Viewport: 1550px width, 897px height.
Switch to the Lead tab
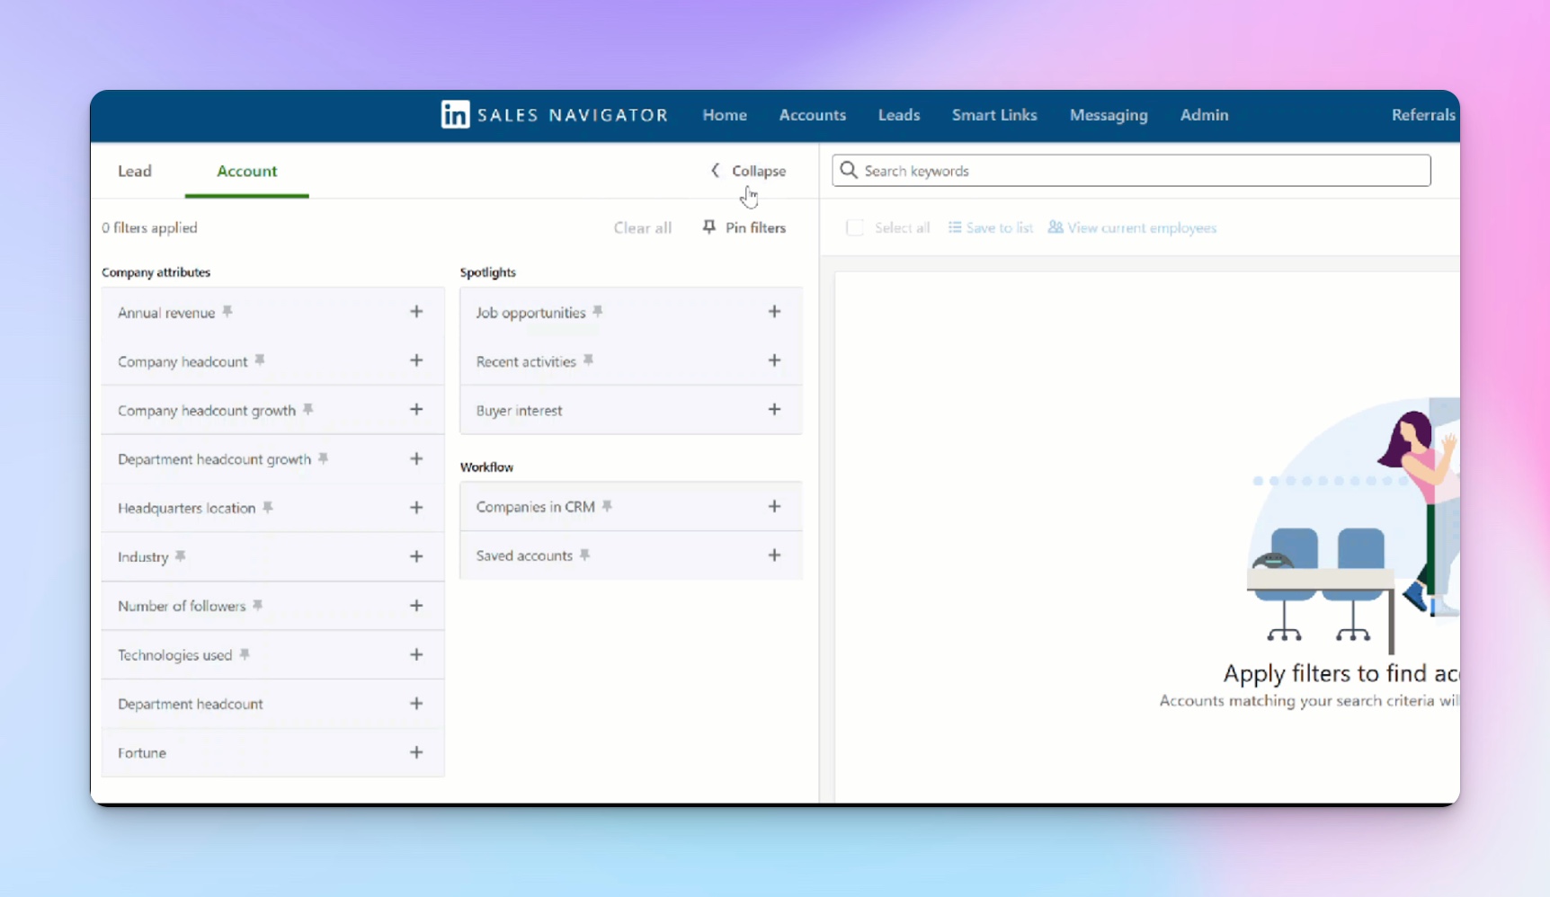[x=135, y=171]
